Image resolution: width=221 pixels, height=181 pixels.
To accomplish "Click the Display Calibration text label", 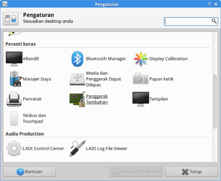I will [168, 59].
